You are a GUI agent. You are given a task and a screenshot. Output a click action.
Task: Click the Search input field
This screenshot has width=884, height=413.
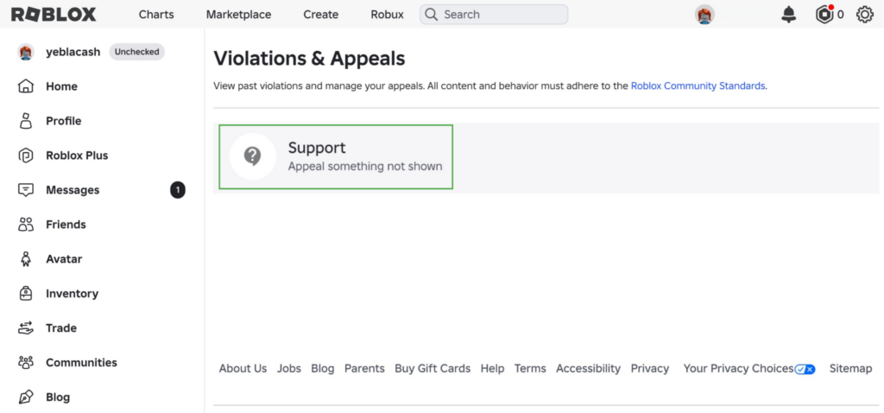pyautogui.click(x=494, y=15)
